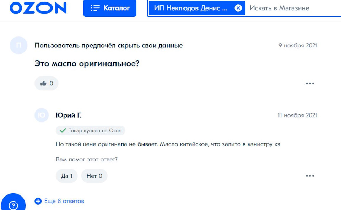Click the Каталог list icon
Screen dimensions: 341x210
pos(95,8)
